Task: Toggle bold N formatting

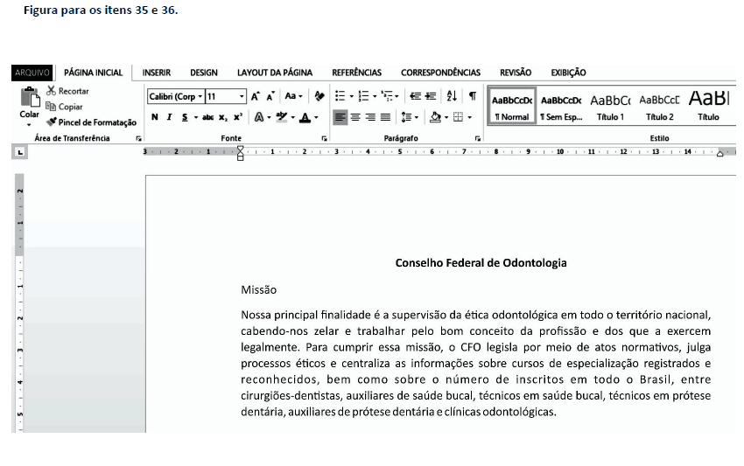Action: (x=155, y=117)
